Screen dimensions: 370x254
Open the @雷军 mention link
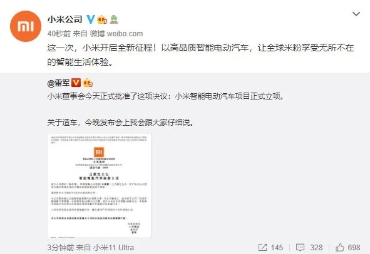[58, 83]
